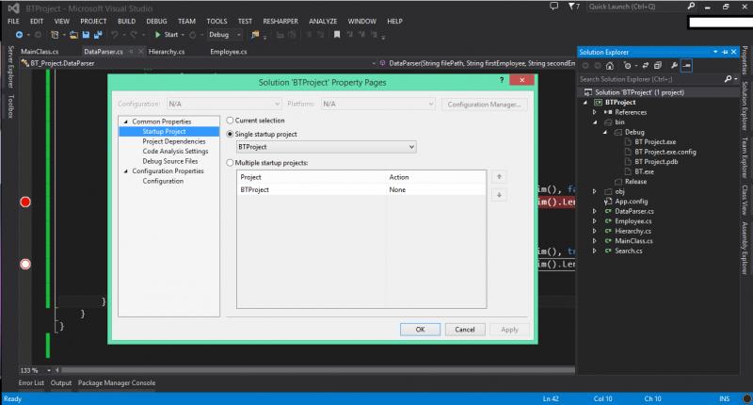
Task: Click Cancel in the Property Pages dialog
Action: tap(465, 330)
